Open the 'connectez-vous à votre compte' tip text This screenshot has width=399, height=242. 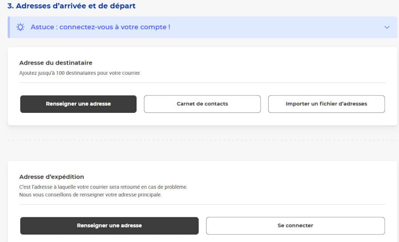(x=100, y=27)
